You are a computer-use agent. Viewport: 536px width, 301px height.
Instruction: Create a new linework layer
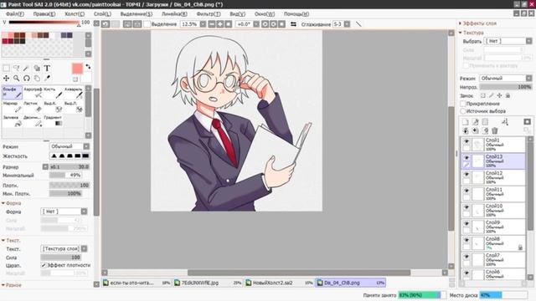(475, 122)
